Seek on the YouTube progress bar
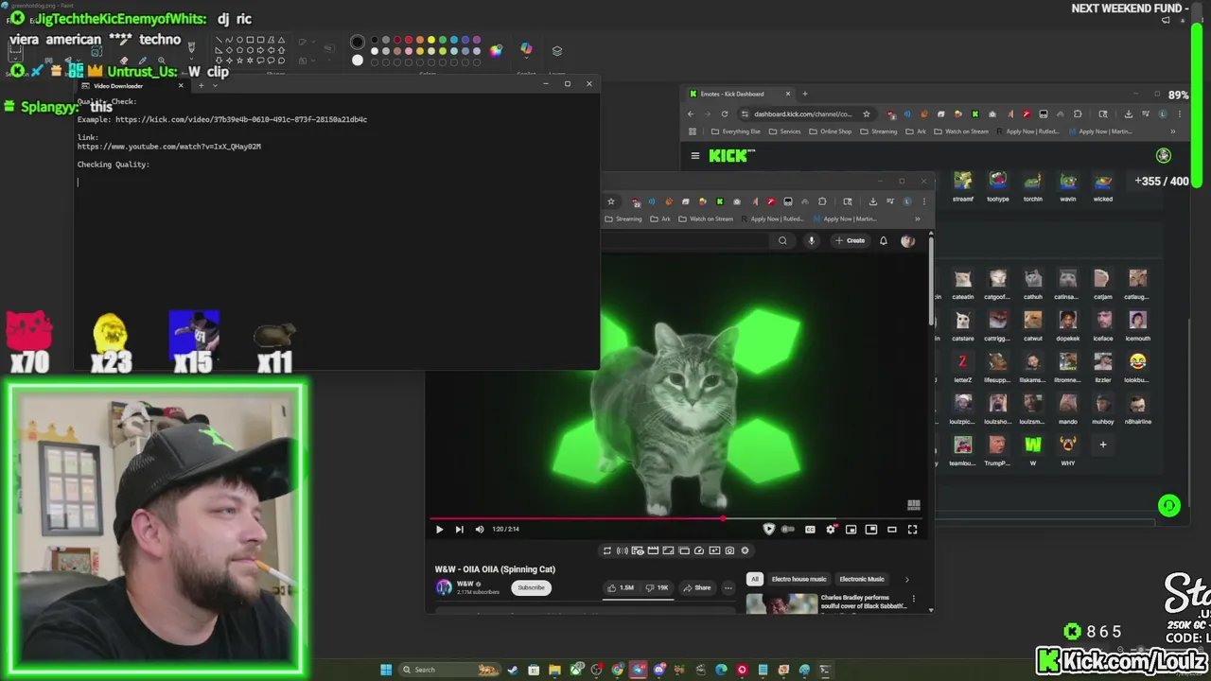1211x681 pixels. (x=676, y=518)
